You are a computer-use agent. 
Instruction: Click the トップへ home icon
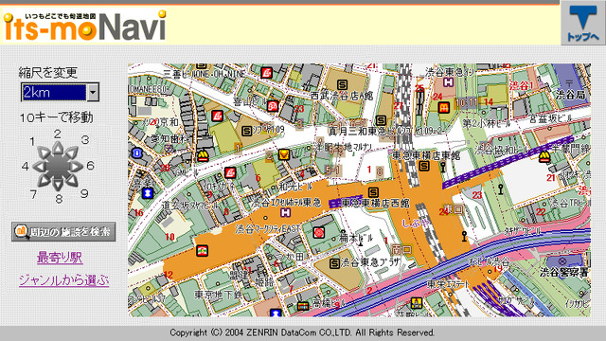click(583, 23)
